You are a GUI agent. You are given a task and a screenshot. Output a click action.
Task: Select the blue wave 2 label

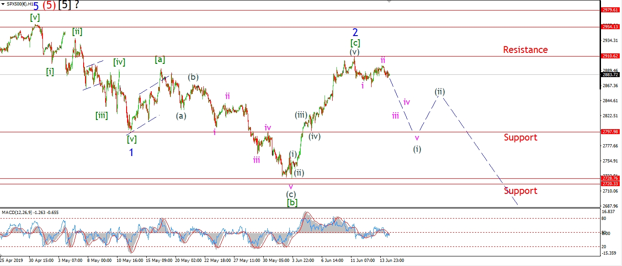tap(355, 32)
